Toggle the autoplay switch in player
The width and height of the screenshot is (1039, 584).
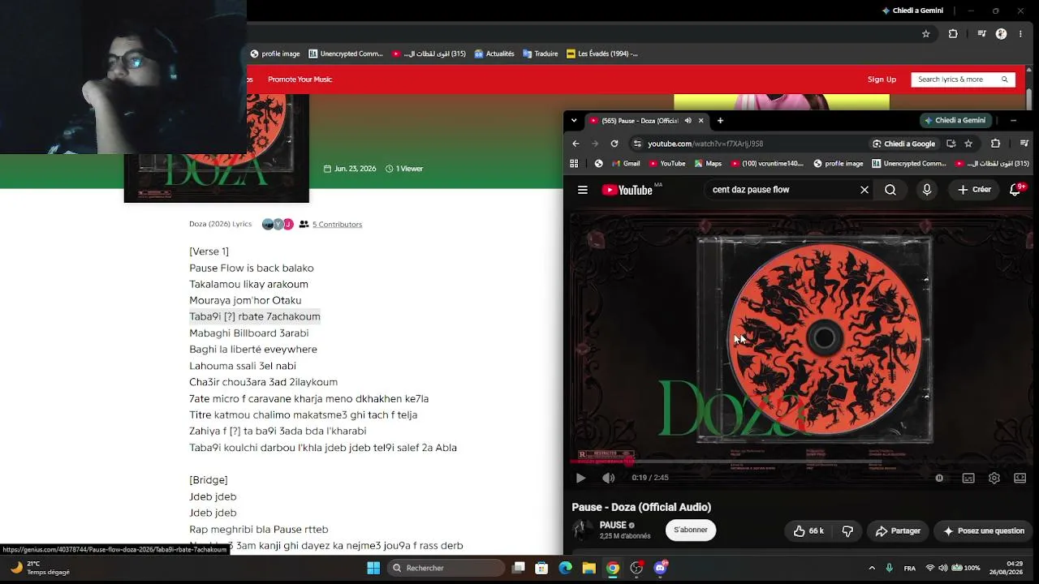coord(939,478)
